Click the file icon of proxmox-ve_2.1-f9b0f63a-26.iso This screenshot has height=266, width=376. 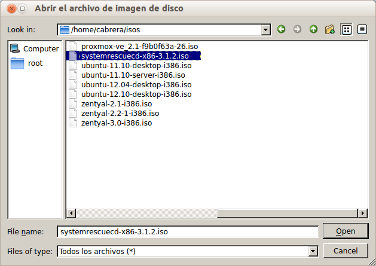tap(73, 46)
